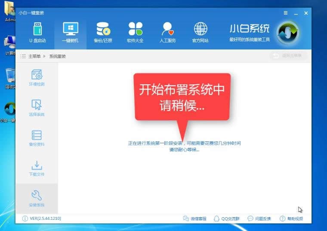Image resolution: width=327 pixels, height=231 pixels.
Task: Open the 官方网站 tab
Action: point(200,33)
